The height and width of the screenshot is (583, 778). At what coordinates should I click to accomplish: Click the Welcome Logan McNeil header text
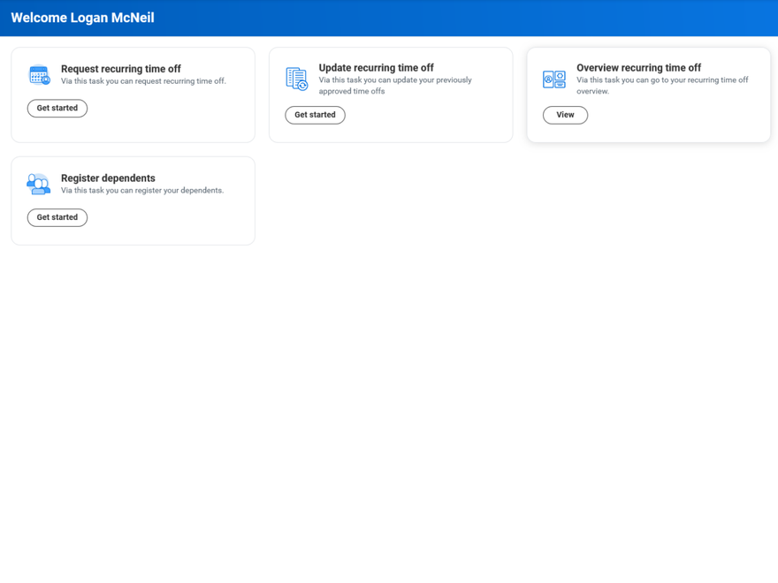(x=82, y=18)
